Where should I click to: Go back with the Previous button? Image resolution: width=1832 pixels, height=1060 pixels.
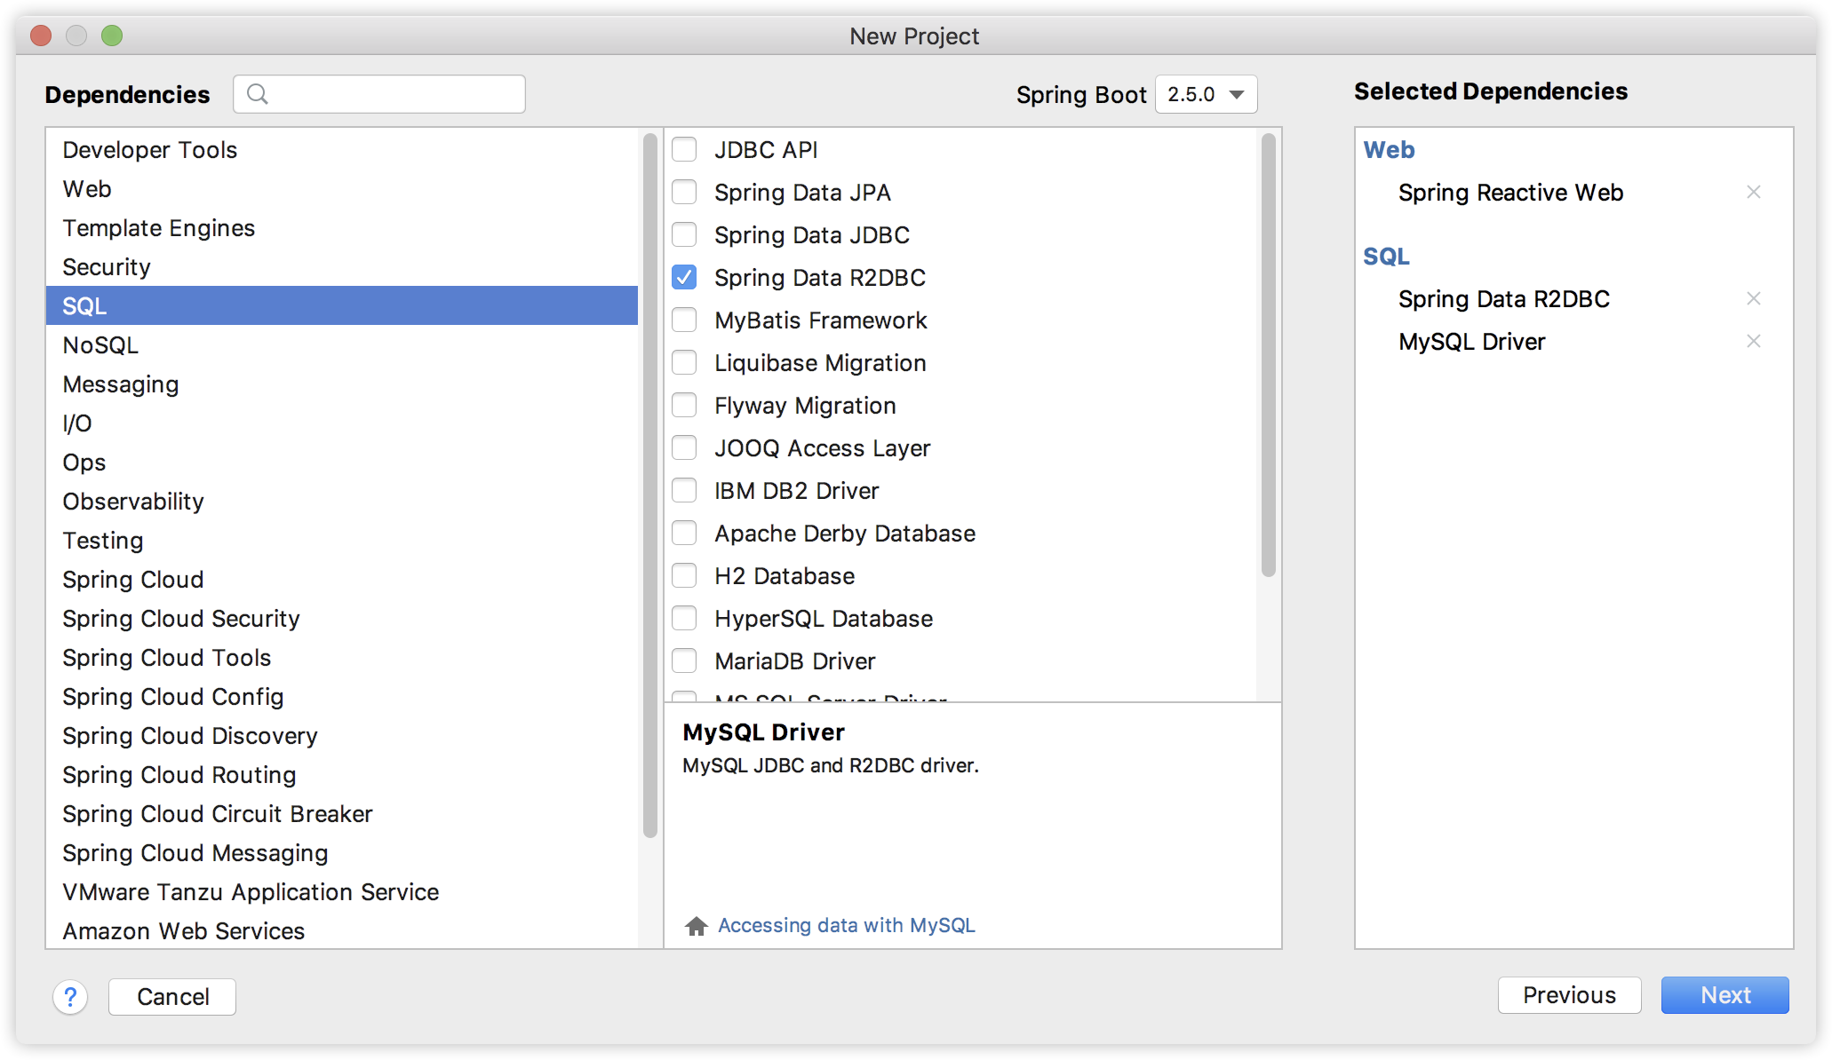click(x=1568, y=995)
